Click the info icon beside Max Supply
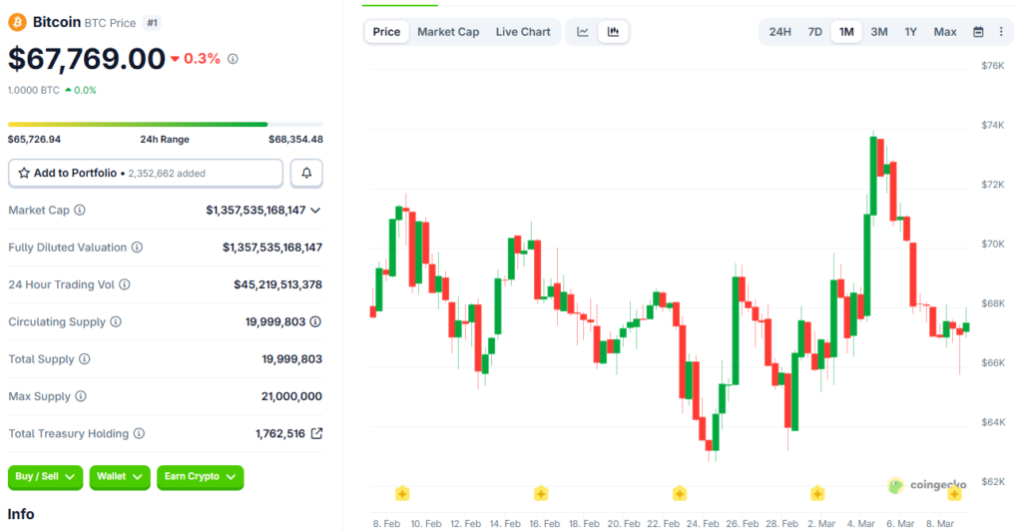This screenshot has height=531, width=1022. (x=81, y=397)
